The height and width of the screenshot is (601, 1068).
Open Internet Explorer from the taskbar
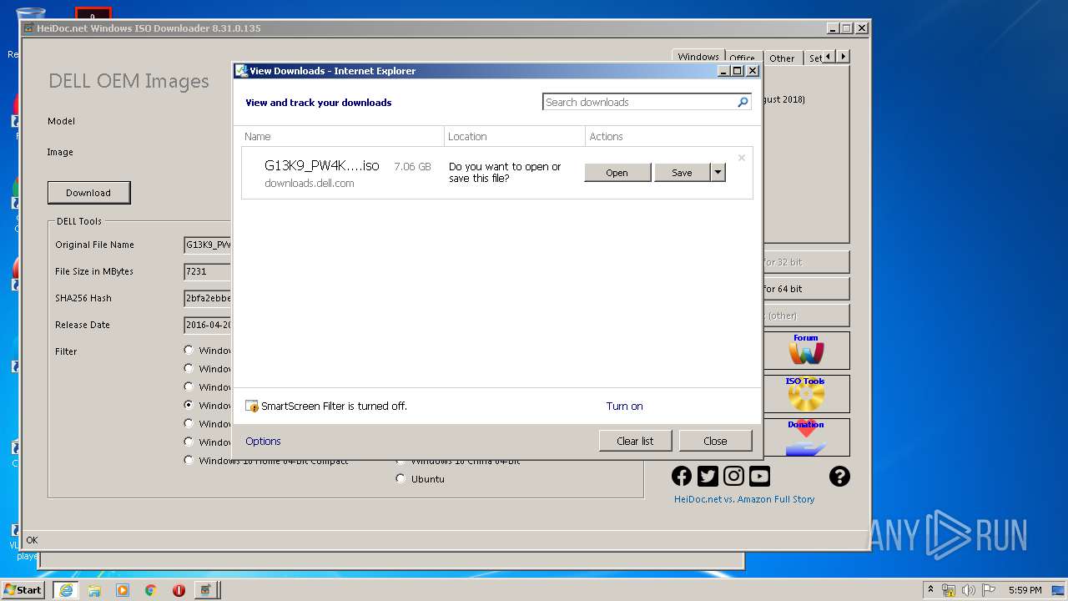pyautogui.click(x=65, y=590)
